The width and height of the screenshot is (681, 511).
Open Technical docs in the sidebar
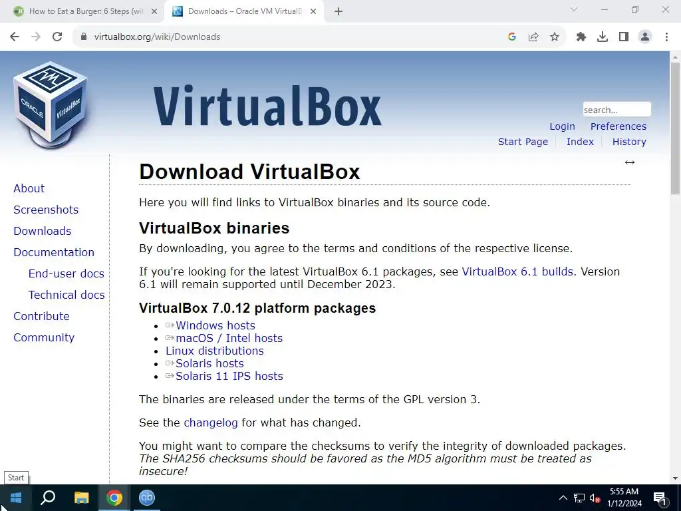click(67, 295)
